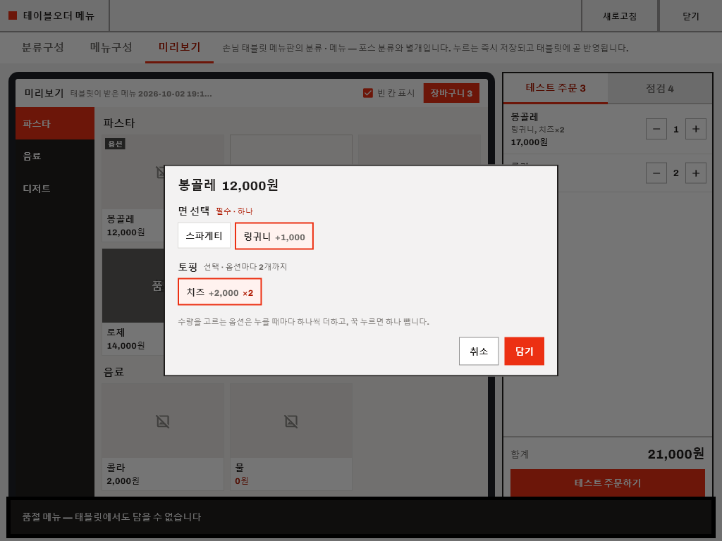Select the 음료 category in sidebar
This screenshot has width=722, height=541.
(x=55, y=156)
